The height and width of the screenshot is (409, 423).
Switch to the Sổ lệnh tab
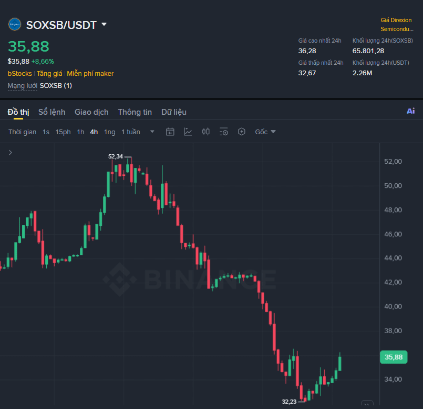pos(52,112)
